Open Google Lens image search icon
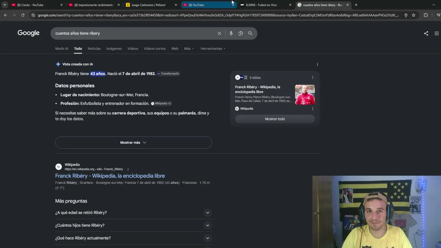 pyautogui.click(x=241, y=33)
